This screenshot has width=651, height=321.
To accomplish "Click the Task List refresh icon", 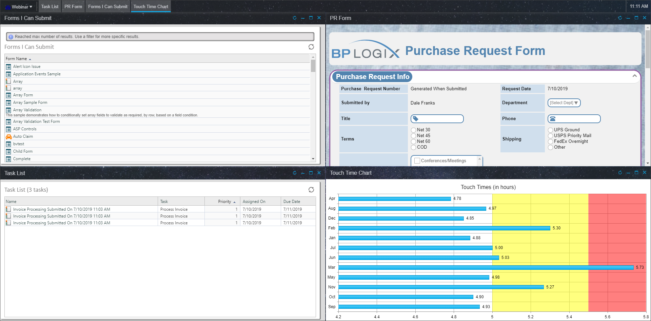I will 311,190.
